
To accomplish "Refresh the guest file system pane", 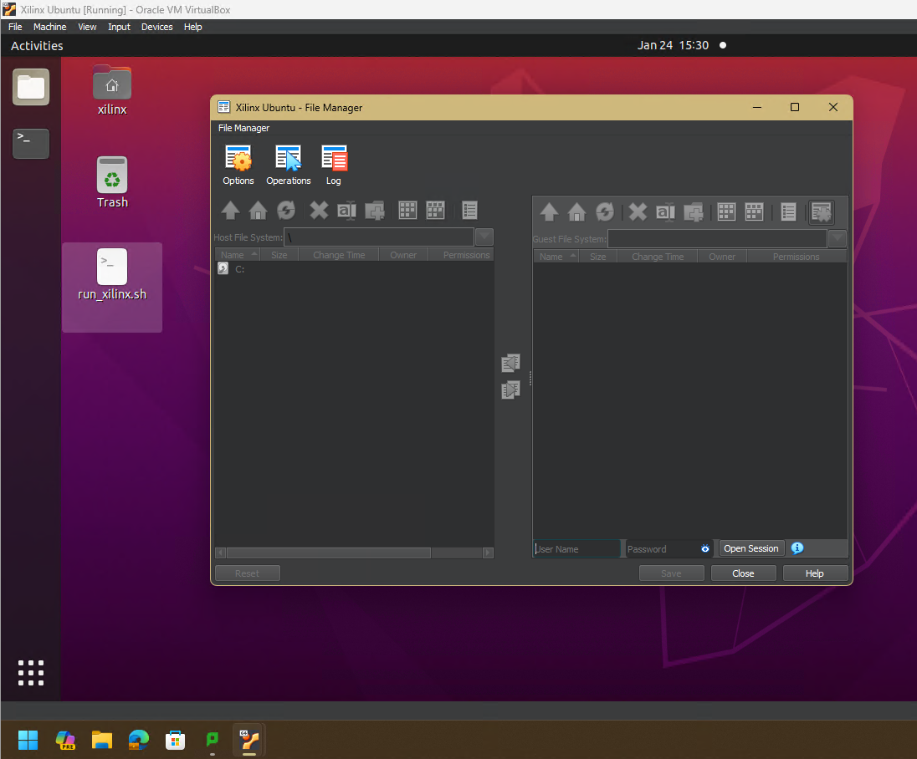I will 605,212.
